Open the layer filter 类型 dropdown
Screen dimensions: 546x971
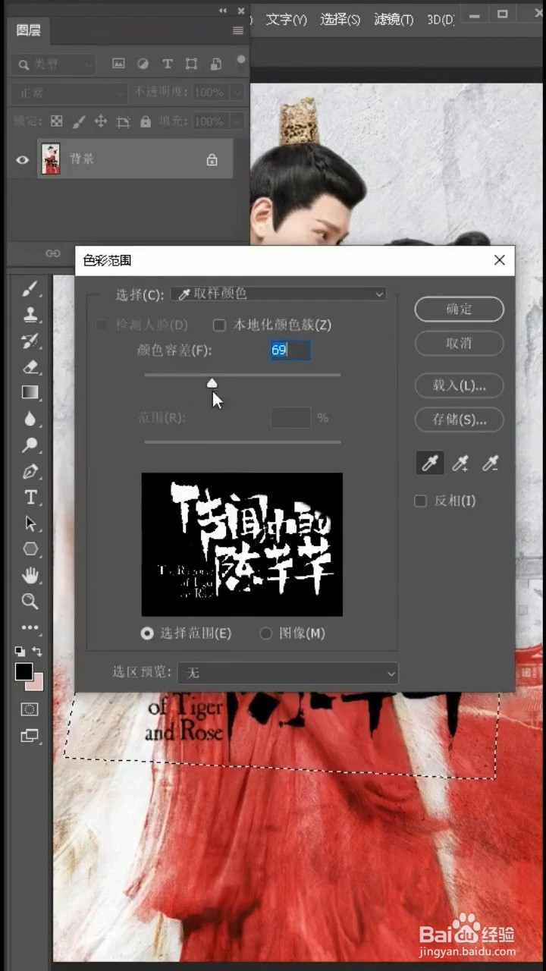click(x=53, y=64)
